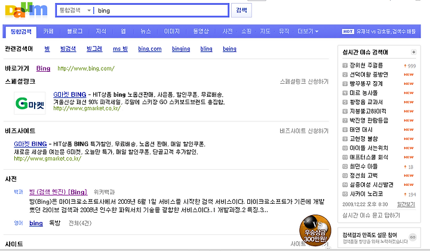
Task: Open trending keyword 애프터스쿨 회식
Action: coord(368,157)
